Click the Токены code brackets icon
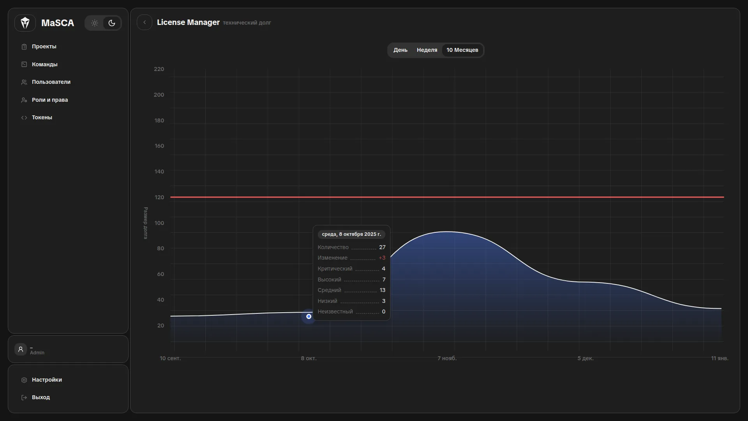This screenshot has width=748, height=421. (x=24, y=118)
